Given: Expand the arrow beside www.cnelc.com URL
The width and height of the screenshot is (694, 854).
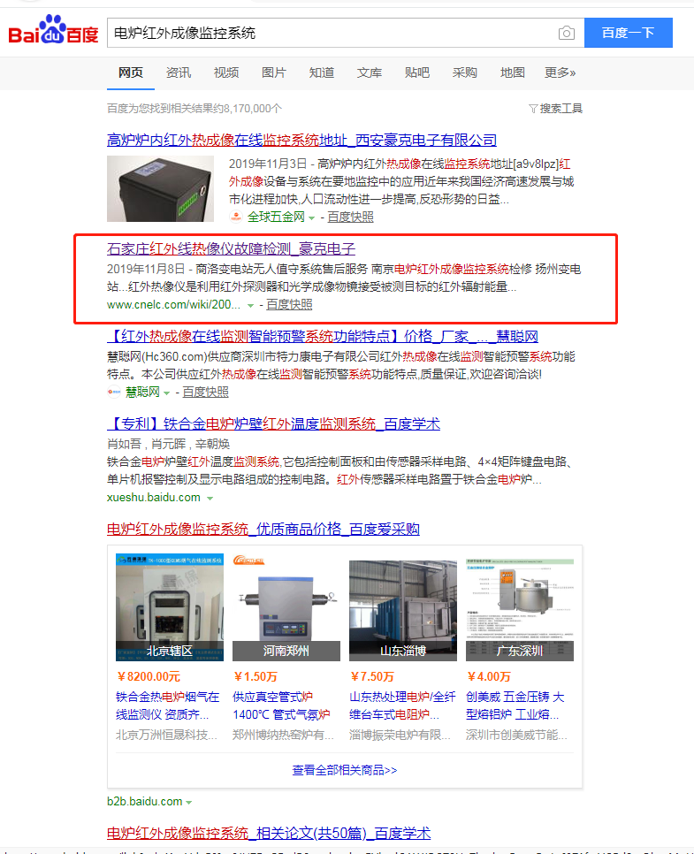Looking at the screenshot, I should pos(250,306).
